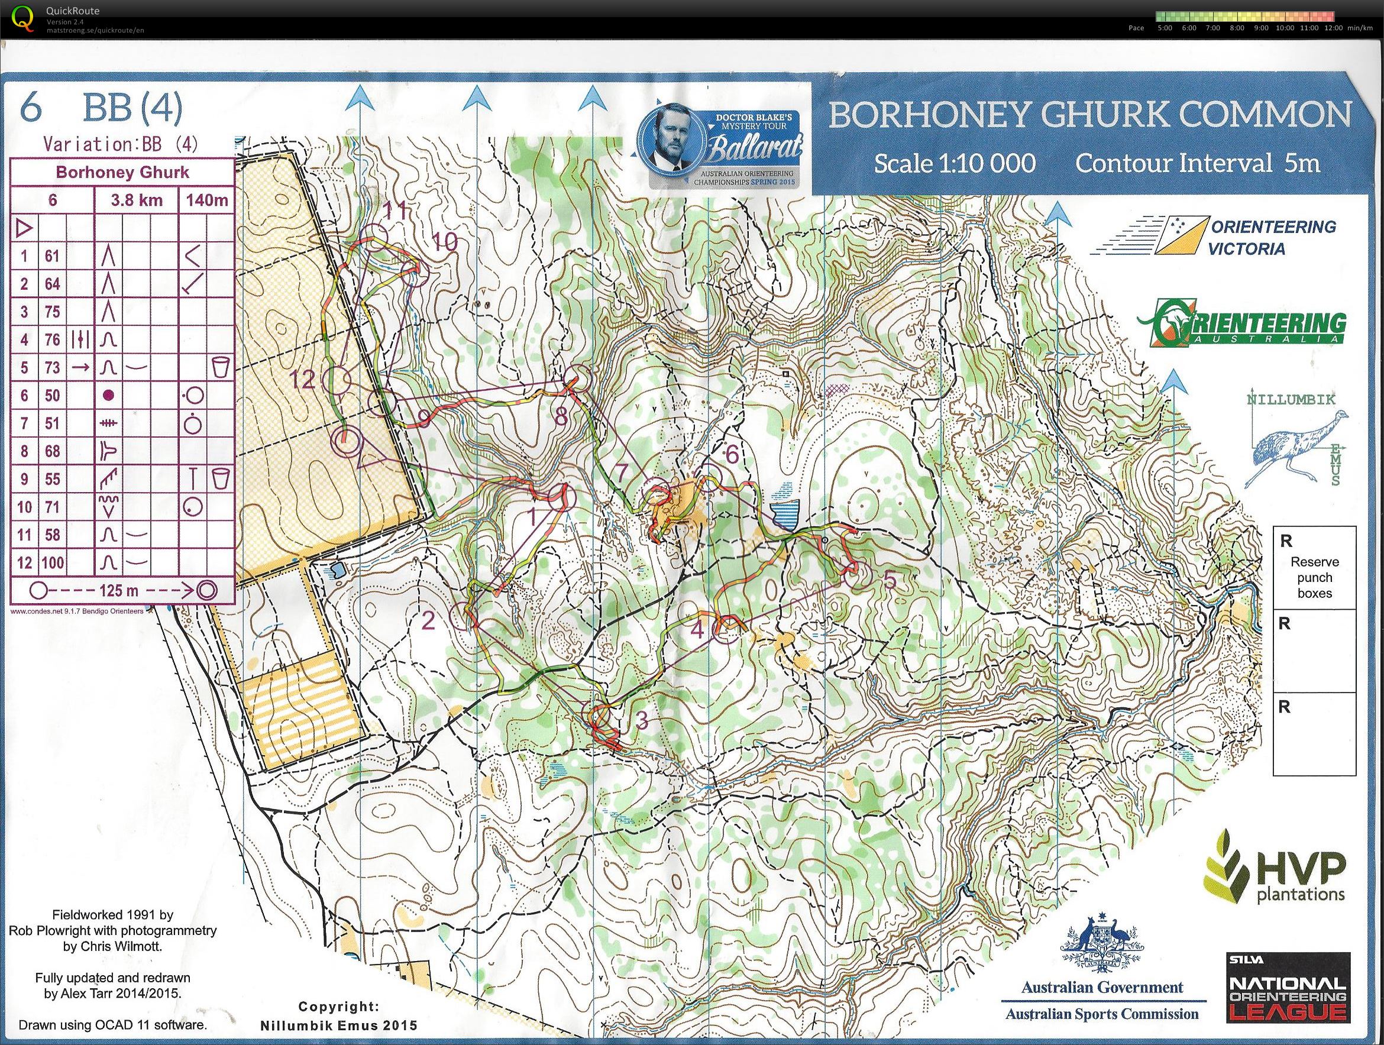Click the Borhoney Ghurk Common map title

pyautogui.click(x=1089, y=115)
